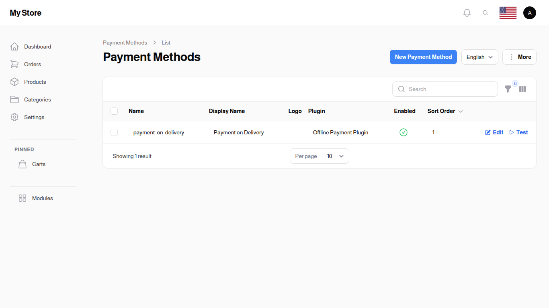Screen dimensions: 549x308
Task: Open the pinned Carts page
Action: (39, 164)
